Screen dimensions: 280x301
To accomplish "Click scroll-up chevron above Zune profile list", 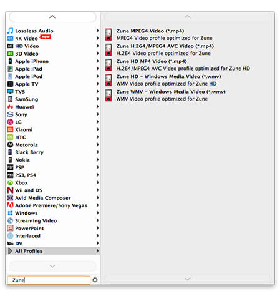I will tap(187, 17).
